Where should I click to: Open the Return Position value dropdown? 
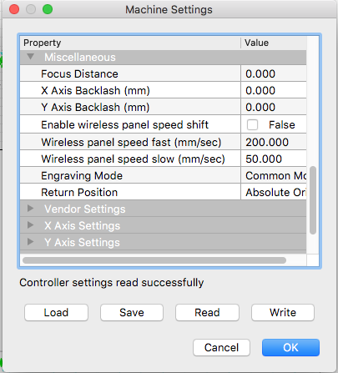[274, 192]
